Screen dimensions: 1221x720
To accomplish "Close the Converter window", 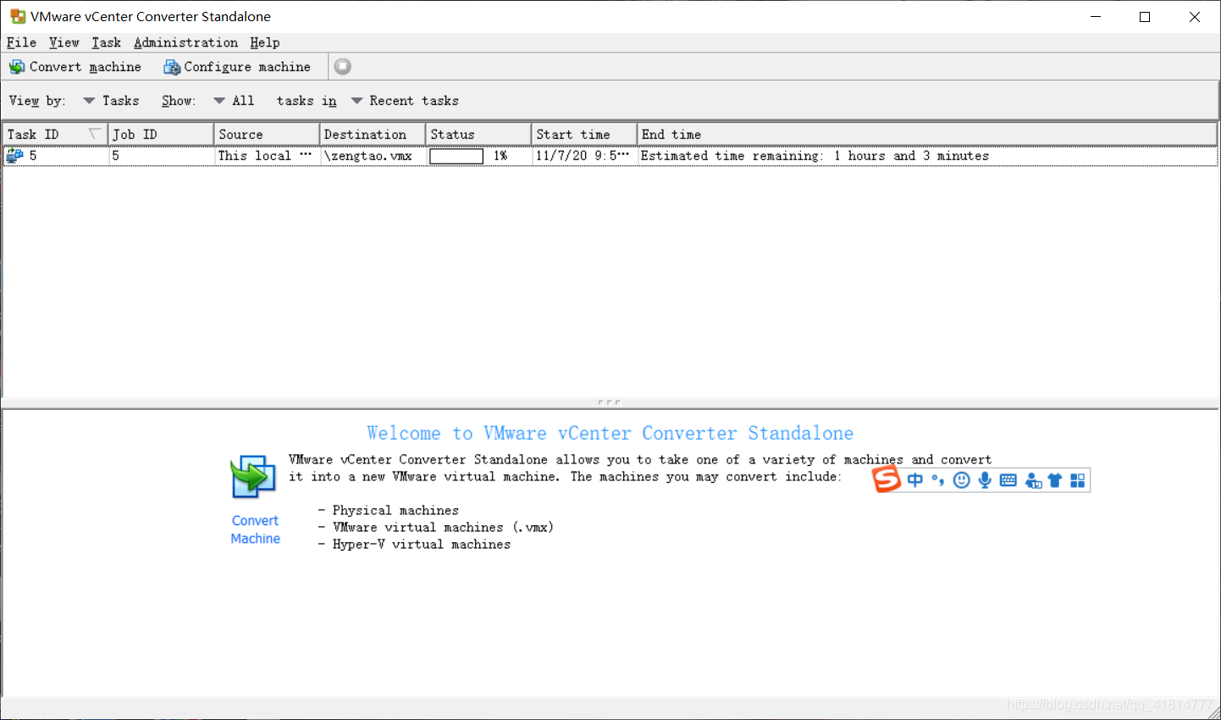I will 1195,17.
